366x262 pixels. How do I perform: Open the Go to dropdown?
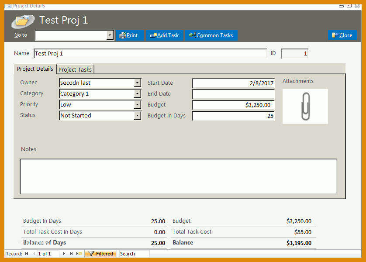click(x=110, y=35)
